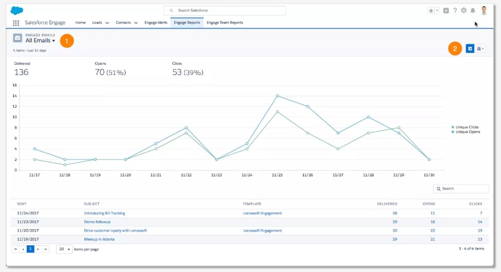
Task: Open the favorites list dropdown arrow
Action: (437, 10)
